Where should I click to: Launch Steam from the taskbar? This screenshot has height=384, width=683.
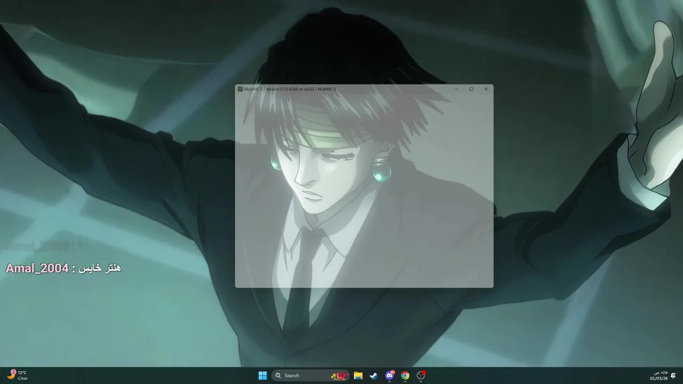tap(374, 375)
